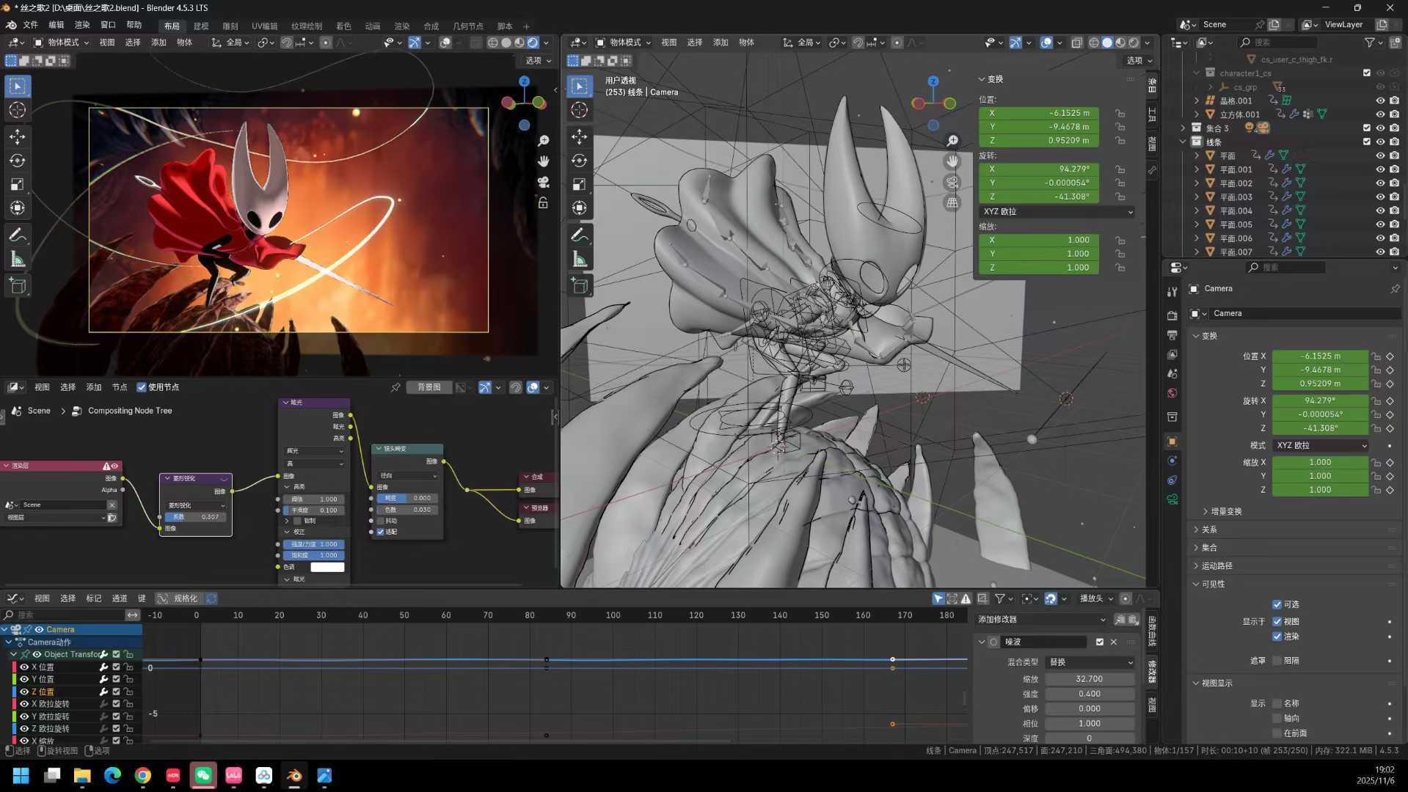Screen dimensions: 1408x792
Task: Open the 编辑 menu
Action: (56, 25)
